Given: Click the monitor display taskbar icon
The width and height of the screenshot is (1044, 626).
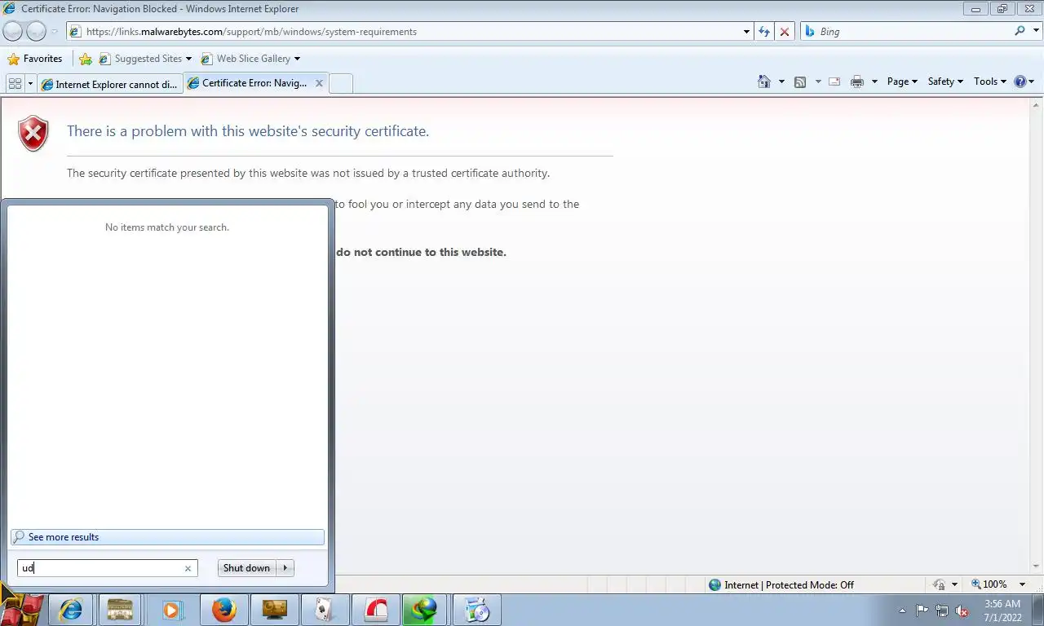Looking at the screenshot, I should 274,610.
